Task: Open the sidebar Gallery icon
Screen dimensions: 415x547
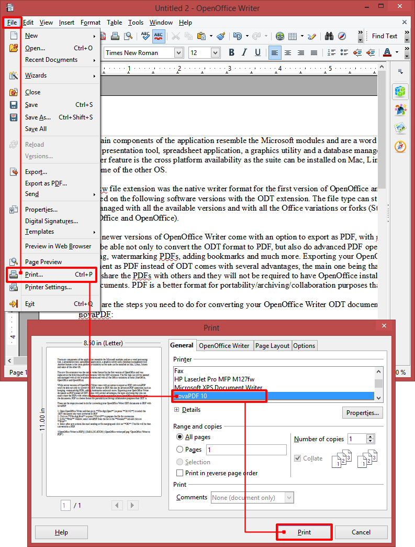Action: pos(400,128)
